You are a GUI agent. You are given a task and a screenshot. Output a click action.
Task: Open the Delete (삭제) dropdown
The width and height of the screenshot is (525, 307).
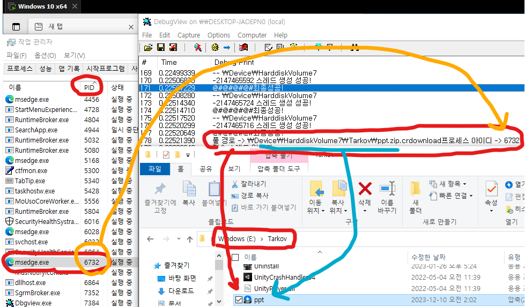[x=365, y=211]
